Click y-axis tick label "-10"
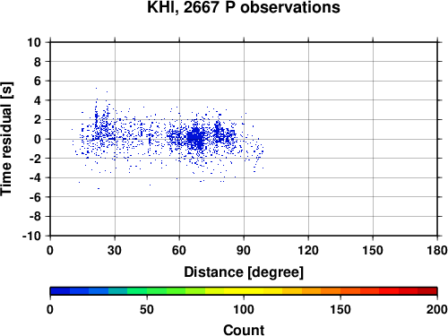 pos(31,236)
